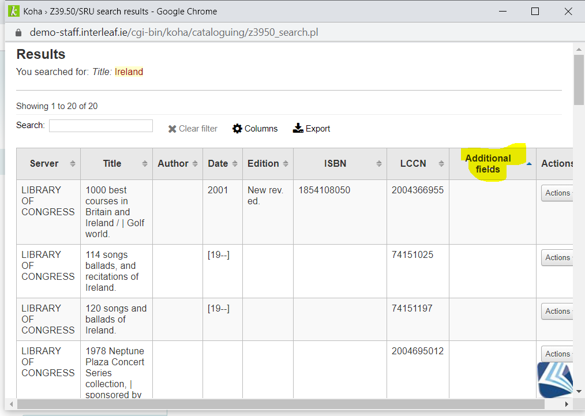
Task: Sort by LCCN column arrows
Action: point(441,163)
